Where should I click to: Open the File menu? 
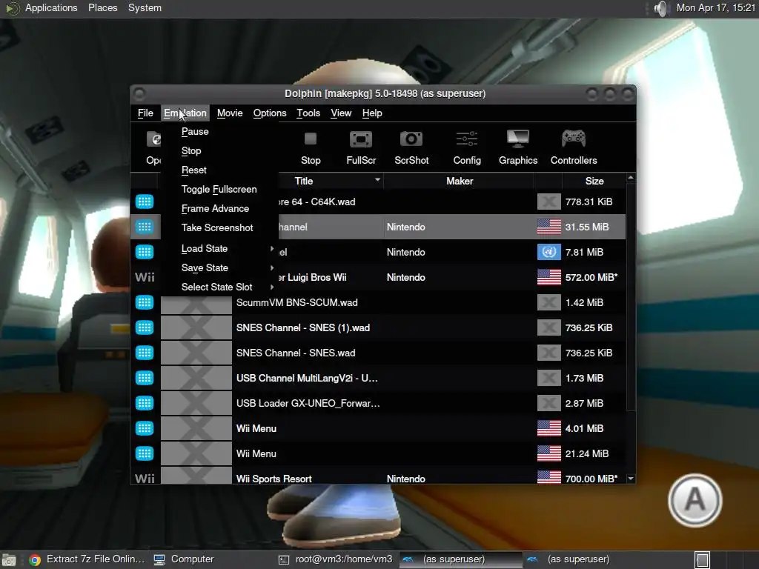[x=145, y=113]
